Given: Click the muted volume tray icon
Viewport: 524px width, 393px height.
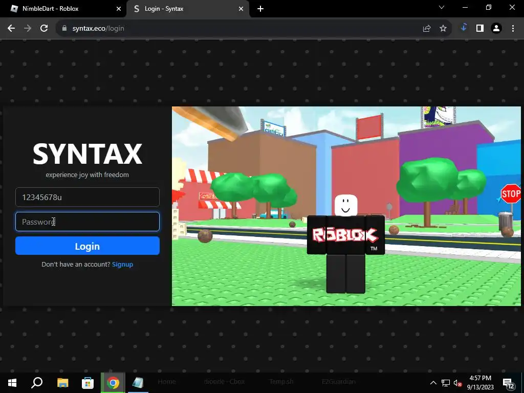Looking at the screenshot, I should click(x=457, y=383).
